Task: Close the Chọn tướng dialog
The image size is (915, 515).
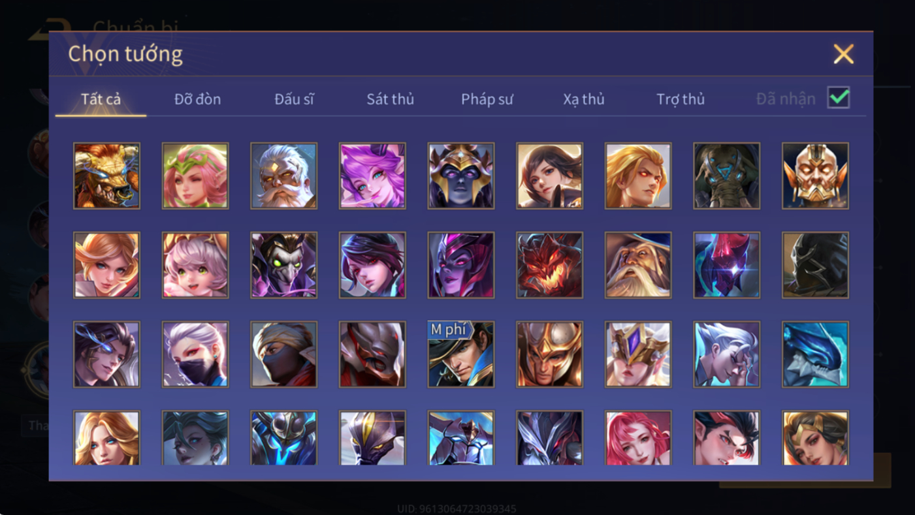Action: 843,54
